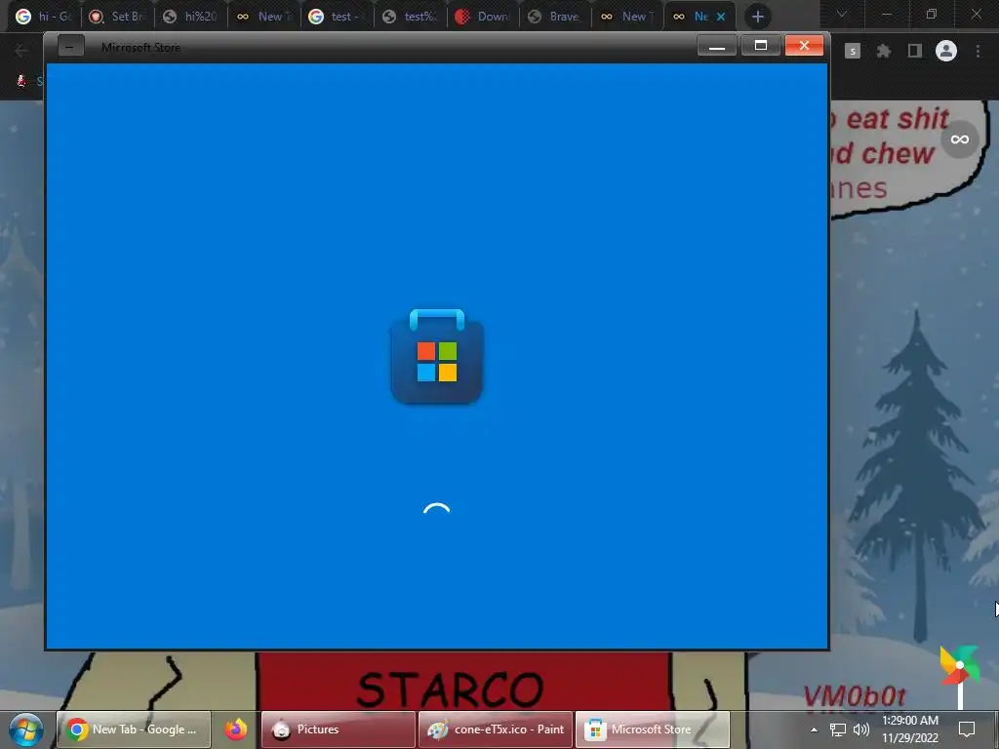
Task: Open the 'Set Br' Brave browser tab
Action: 117,17
